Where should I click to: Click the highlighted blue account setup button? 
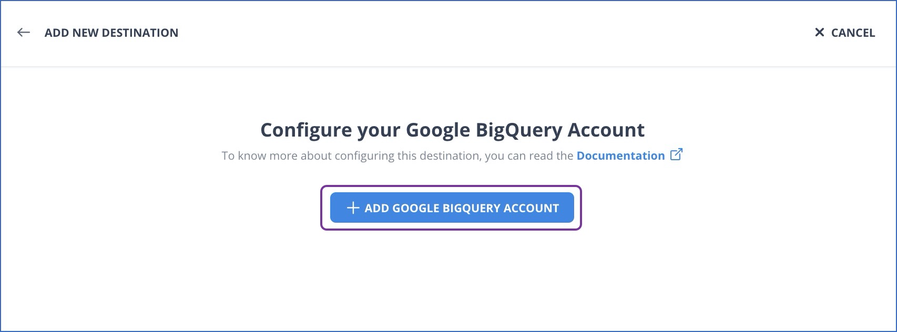[452, 207]
